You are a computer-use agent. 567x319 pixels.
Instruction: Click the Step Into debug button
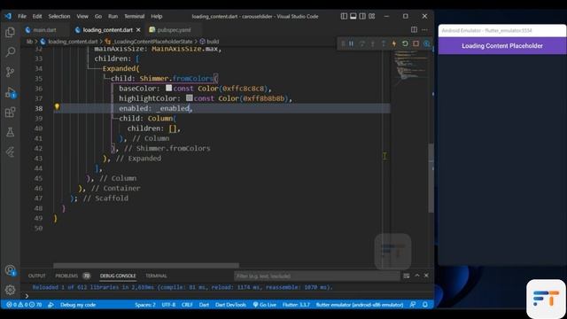372,43
